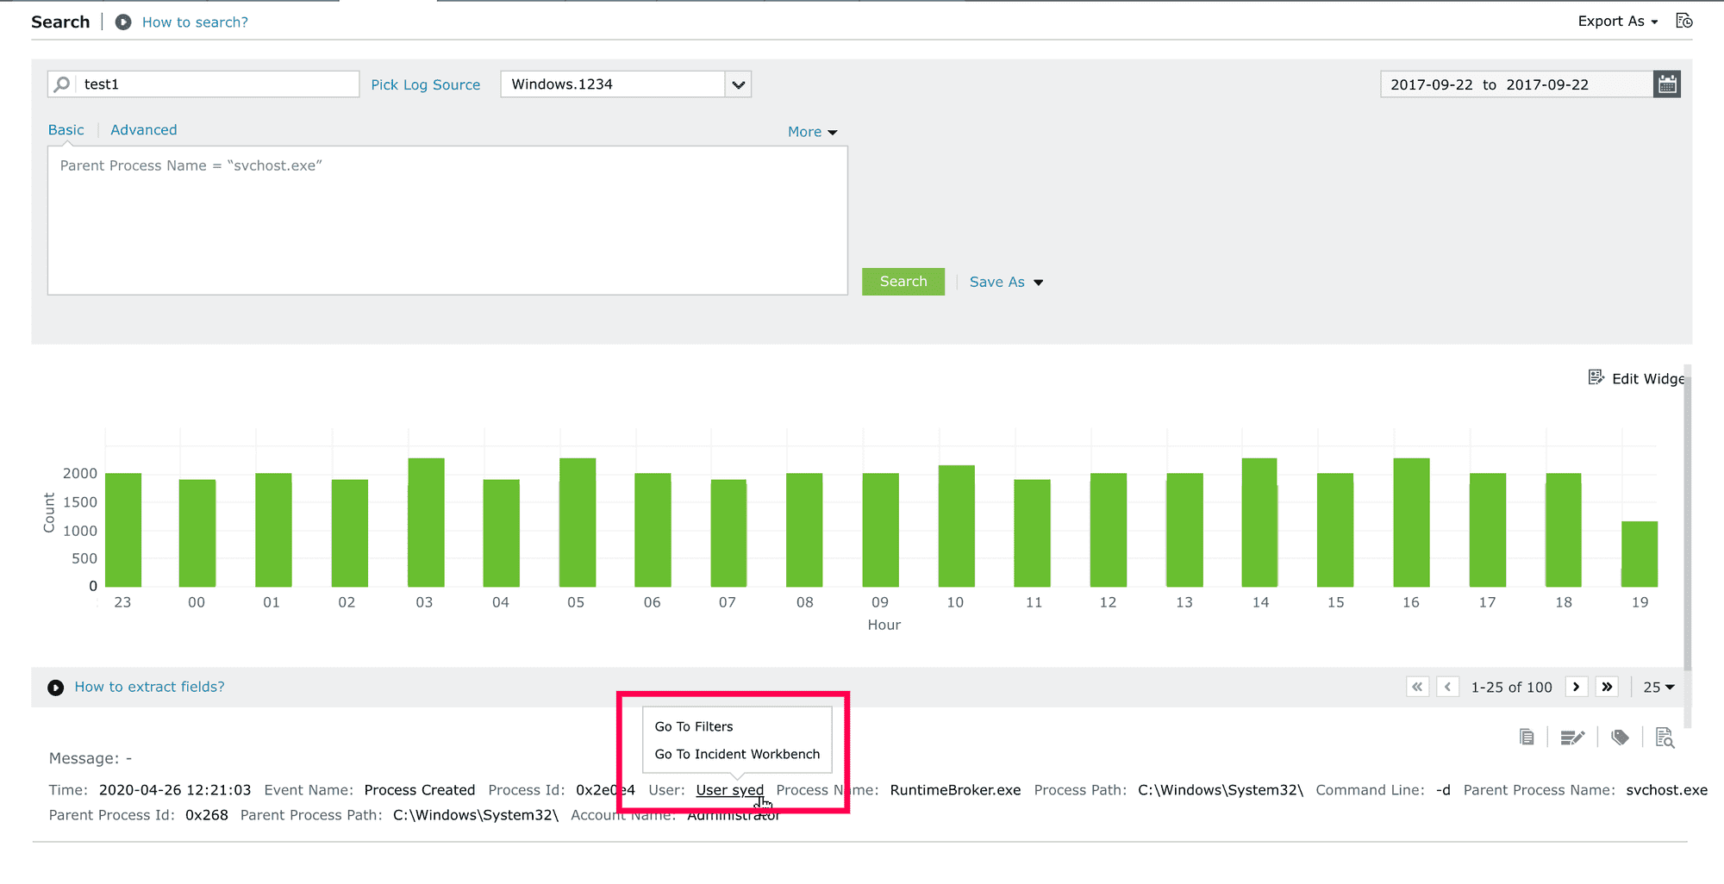Go to the first results page
Screen dimensions: 1724x884
pyautogui.click(x=1417, y=687)
